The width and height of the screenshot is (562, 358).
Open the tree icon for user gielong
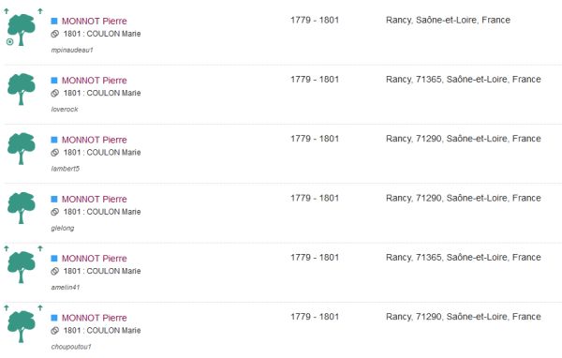pyautogui.click(x=22, y=208)
